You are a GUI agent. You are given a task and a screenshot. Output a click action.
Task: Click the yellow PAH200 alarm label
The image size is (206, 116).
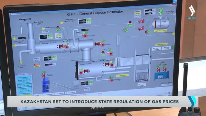(x=59, y=36)
